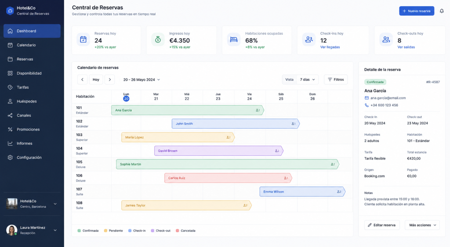This screenshot has height=247, width=450.
Task: Go to previous week with left arrow
Action: pyautogui.click(x=82, y=80)
